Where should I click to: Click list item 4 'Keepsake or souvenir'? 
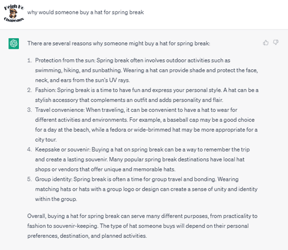138,159
